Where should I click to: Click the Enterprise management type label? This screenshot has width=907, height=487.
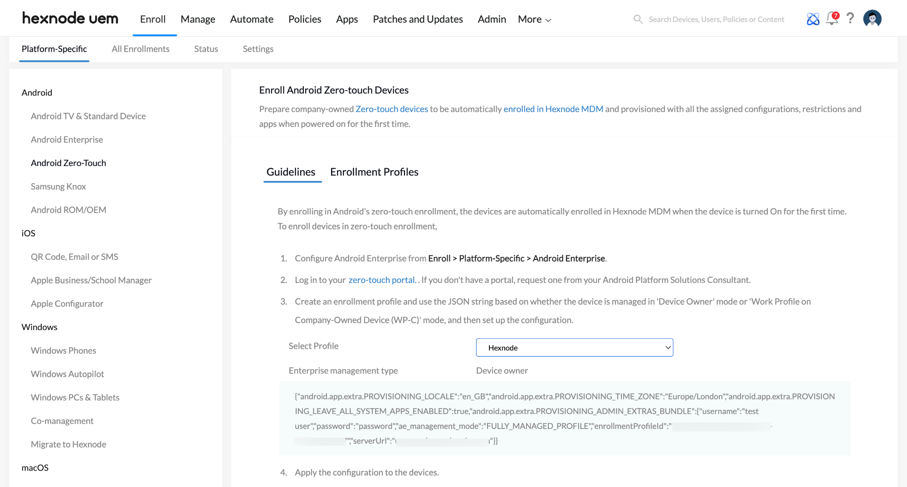pyautogui.click(x=343, y=370)
